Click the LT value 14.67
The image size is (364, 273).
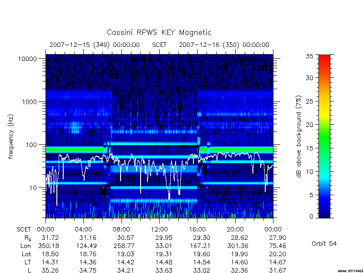click(x=278, y=262)
